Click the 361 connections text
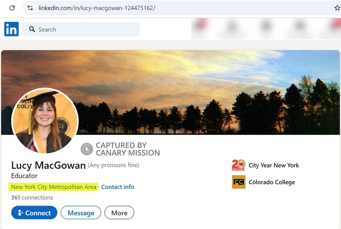341x229 pixels. coord(32,198)
